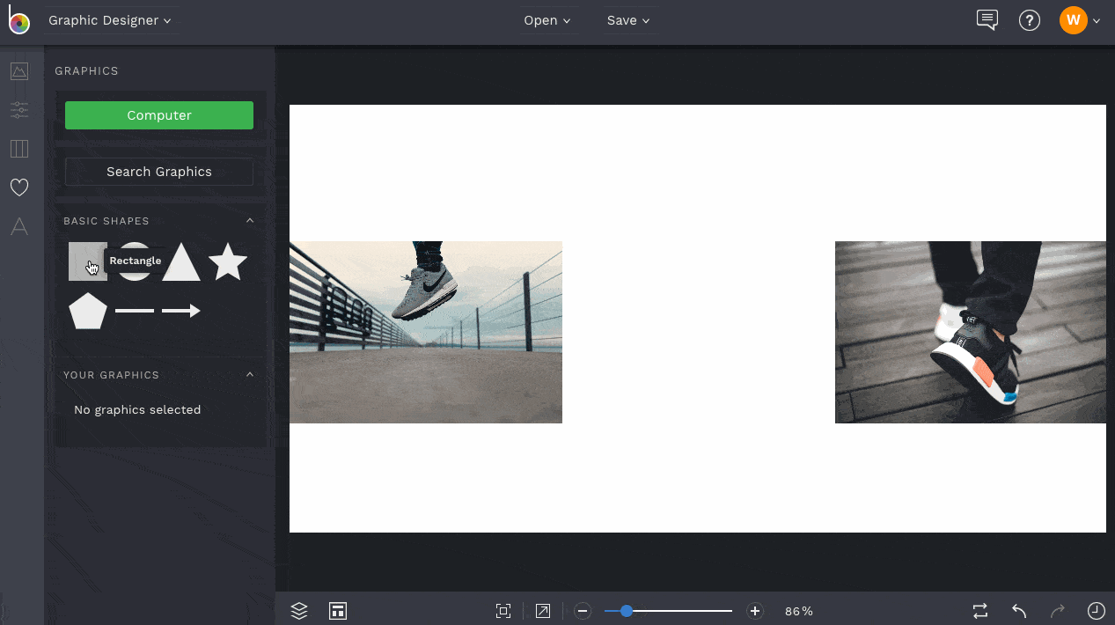The height and width of the screenshot is (625, 1115).
Task: Click the 86% zoom value
Action: click(x=799, y=611)
